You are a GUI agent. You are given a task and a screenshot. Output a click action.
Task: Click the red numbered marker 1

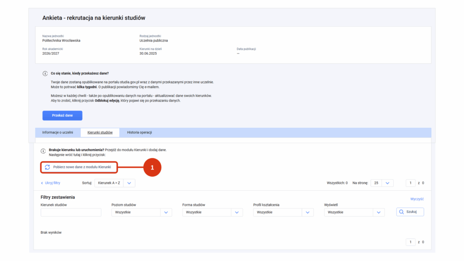click(x=152, y=167)
